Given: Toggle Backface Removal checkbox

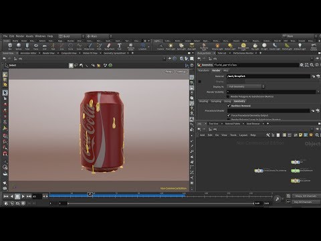Looking at the screenshot, I should point(229,106).
